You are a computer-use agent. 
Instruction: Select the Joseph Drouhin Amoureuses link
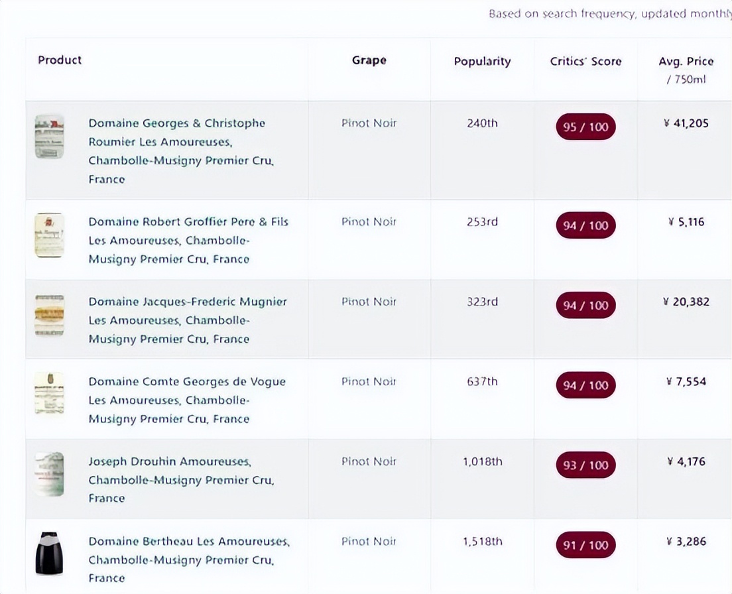click(170, 461)
